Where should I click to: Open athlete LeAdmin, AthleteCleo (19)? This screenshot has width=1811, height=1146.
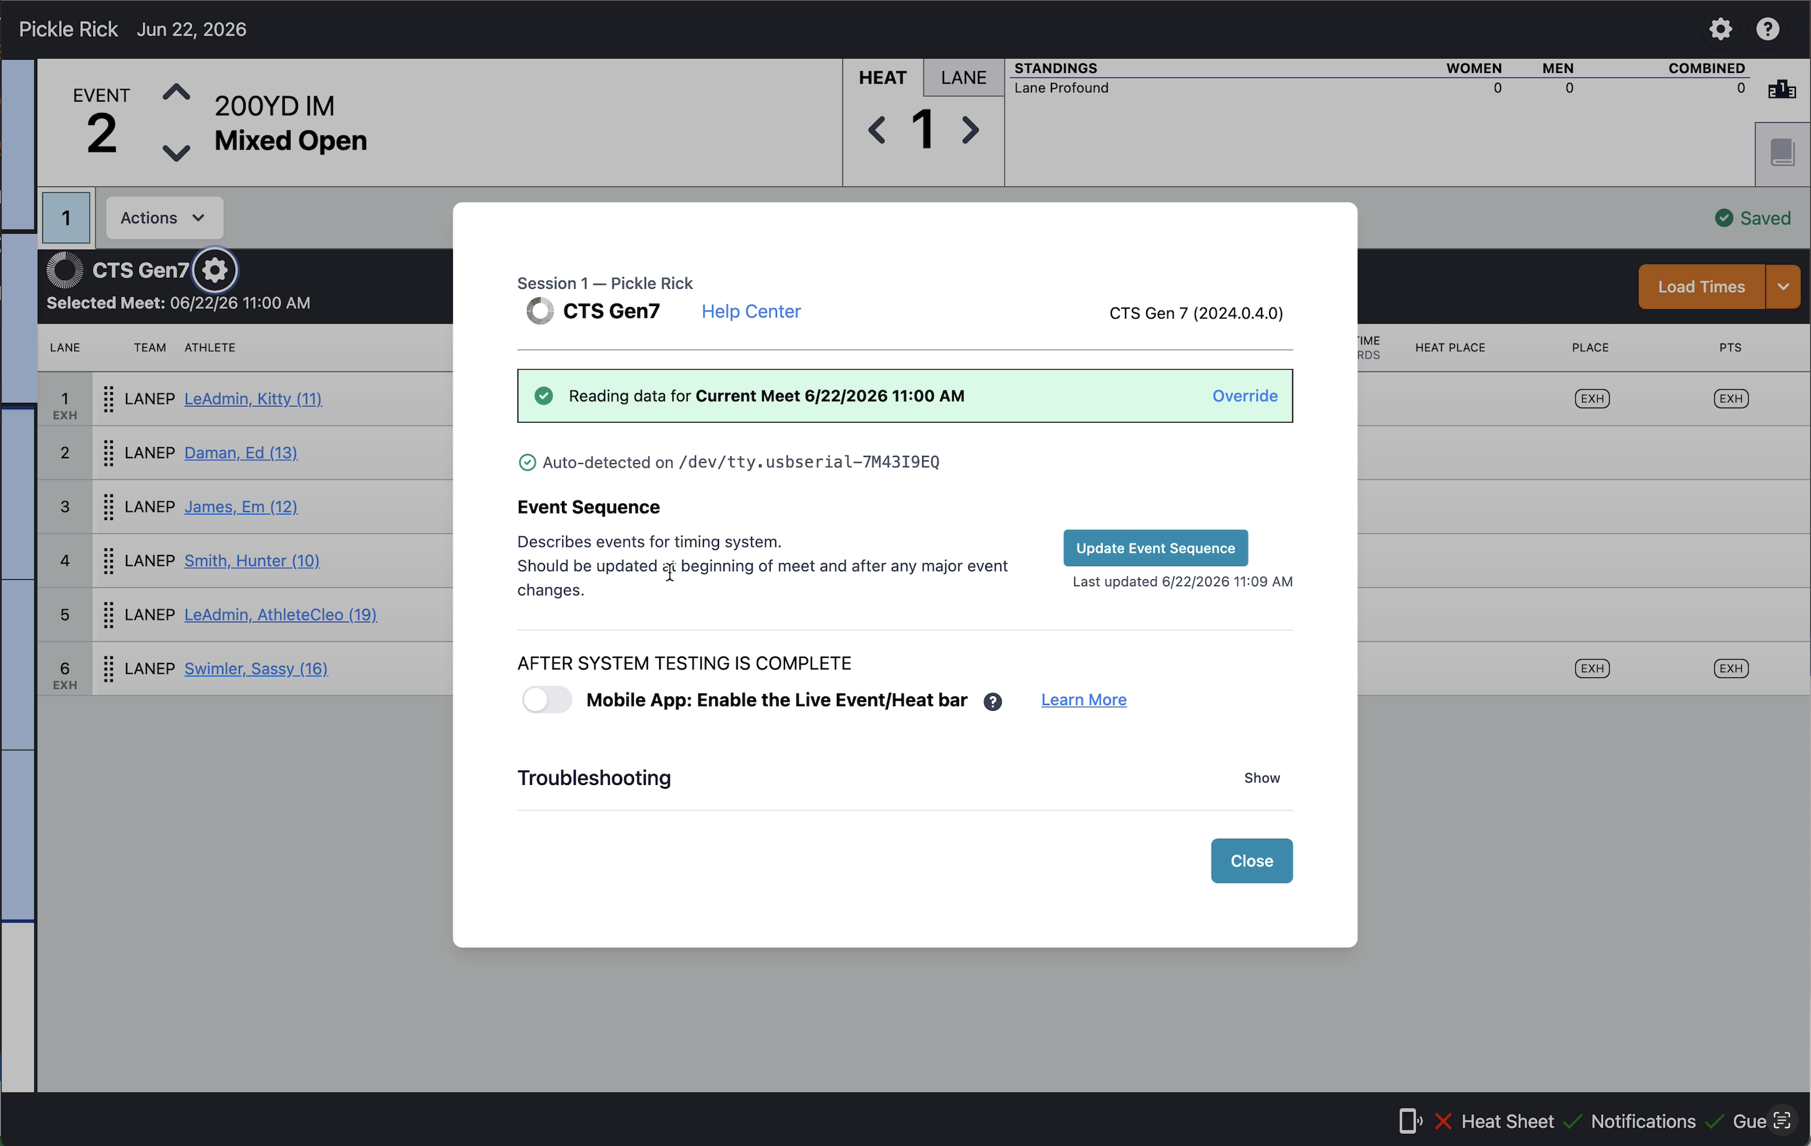click(x=281, y=615)
